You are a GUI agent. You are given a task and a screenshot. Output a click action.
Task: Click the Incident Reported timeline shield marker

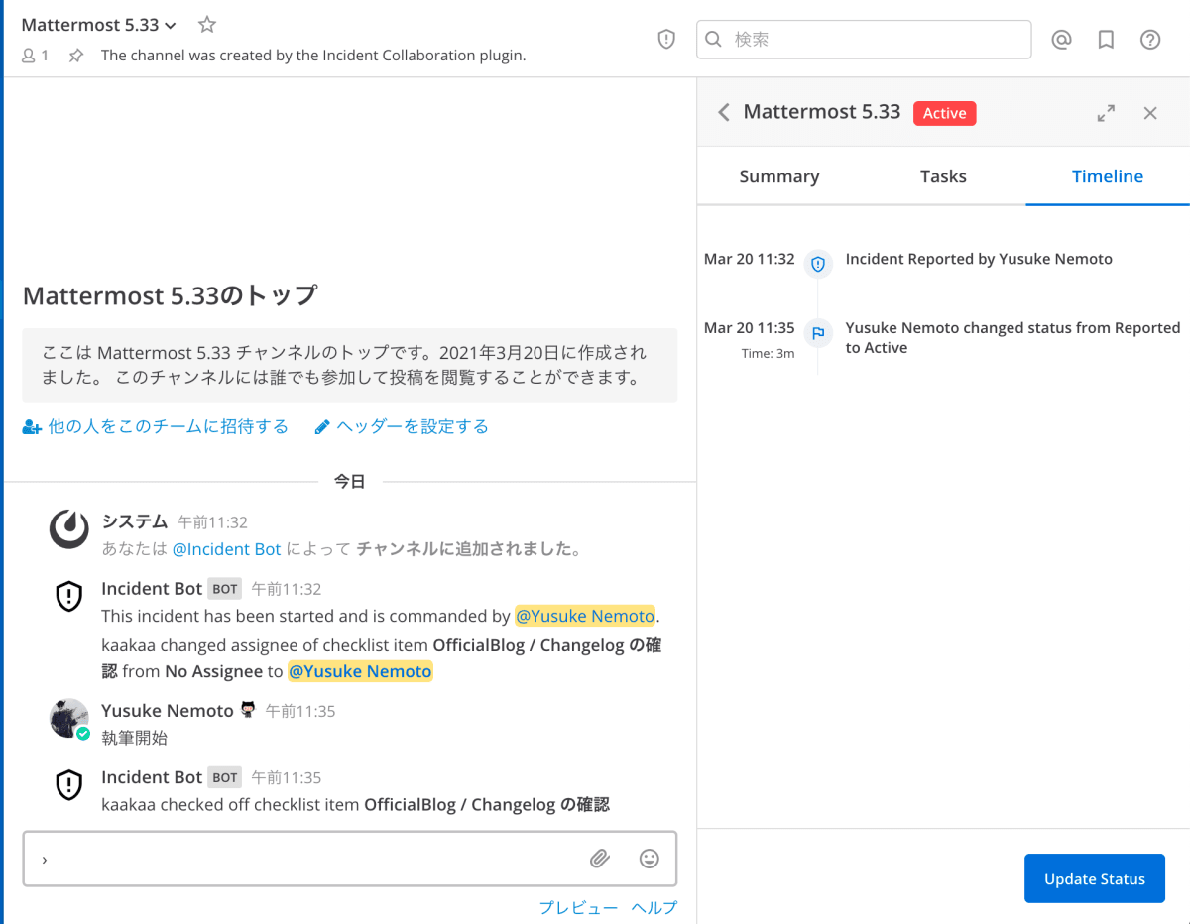point(818,264)
